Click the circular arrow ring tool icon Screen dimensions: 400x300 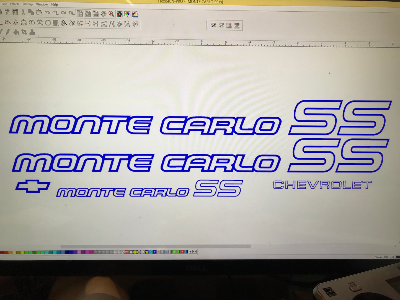48,23
